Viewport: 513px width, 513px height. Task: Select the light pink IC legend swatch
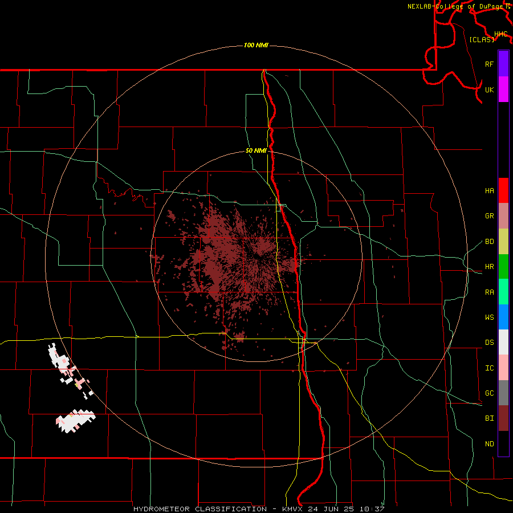click(503, 368)
